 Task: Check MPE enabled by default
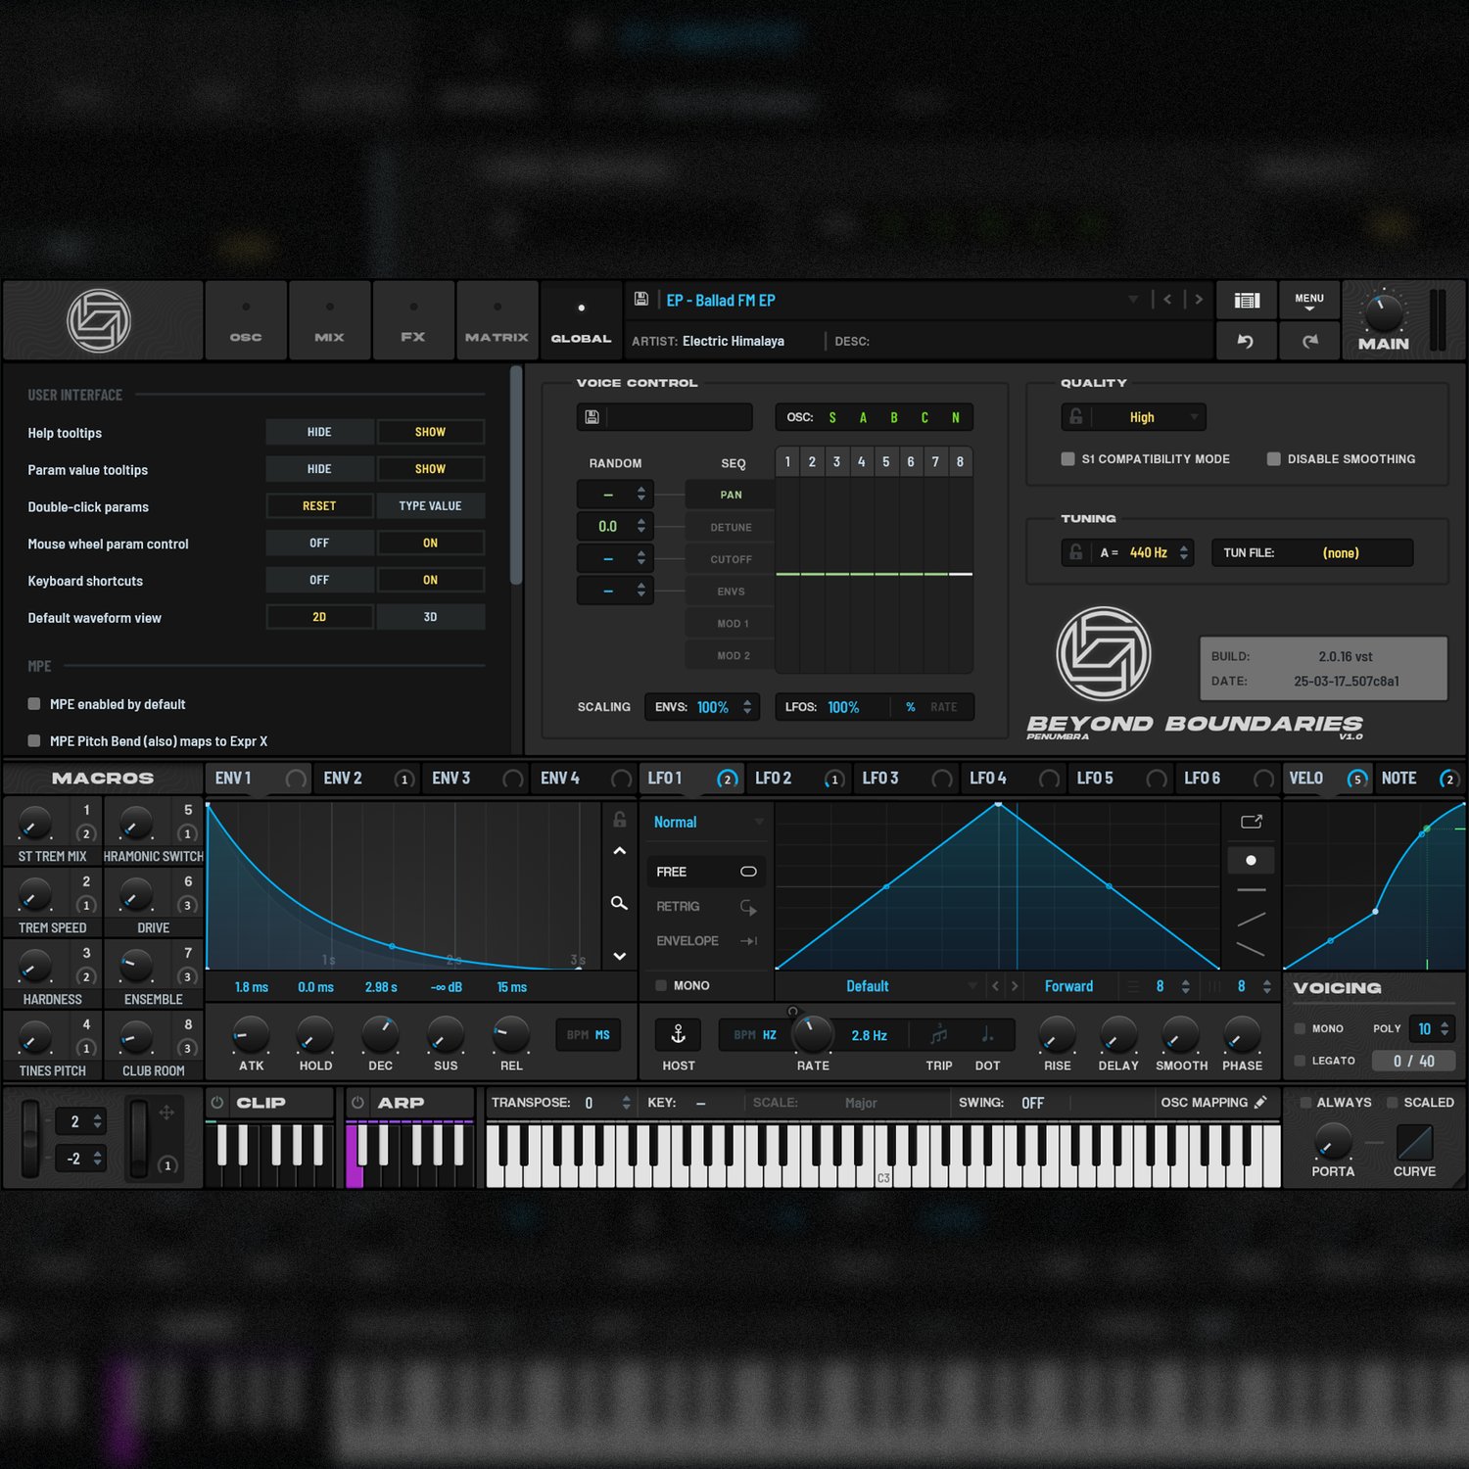pos(34,704)
